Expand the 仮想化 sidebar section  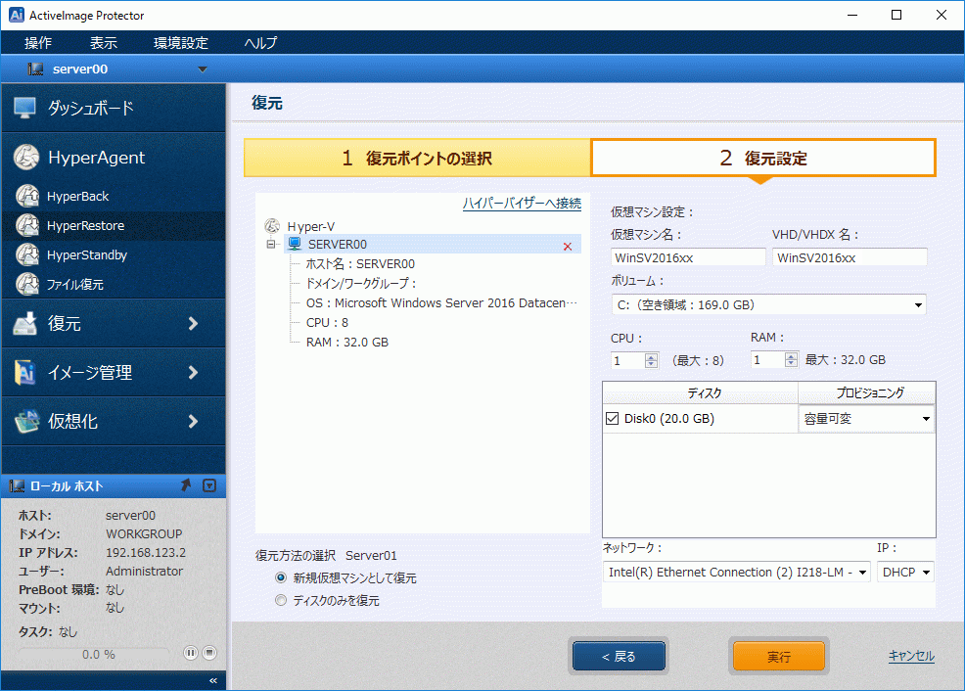[193, 421]
